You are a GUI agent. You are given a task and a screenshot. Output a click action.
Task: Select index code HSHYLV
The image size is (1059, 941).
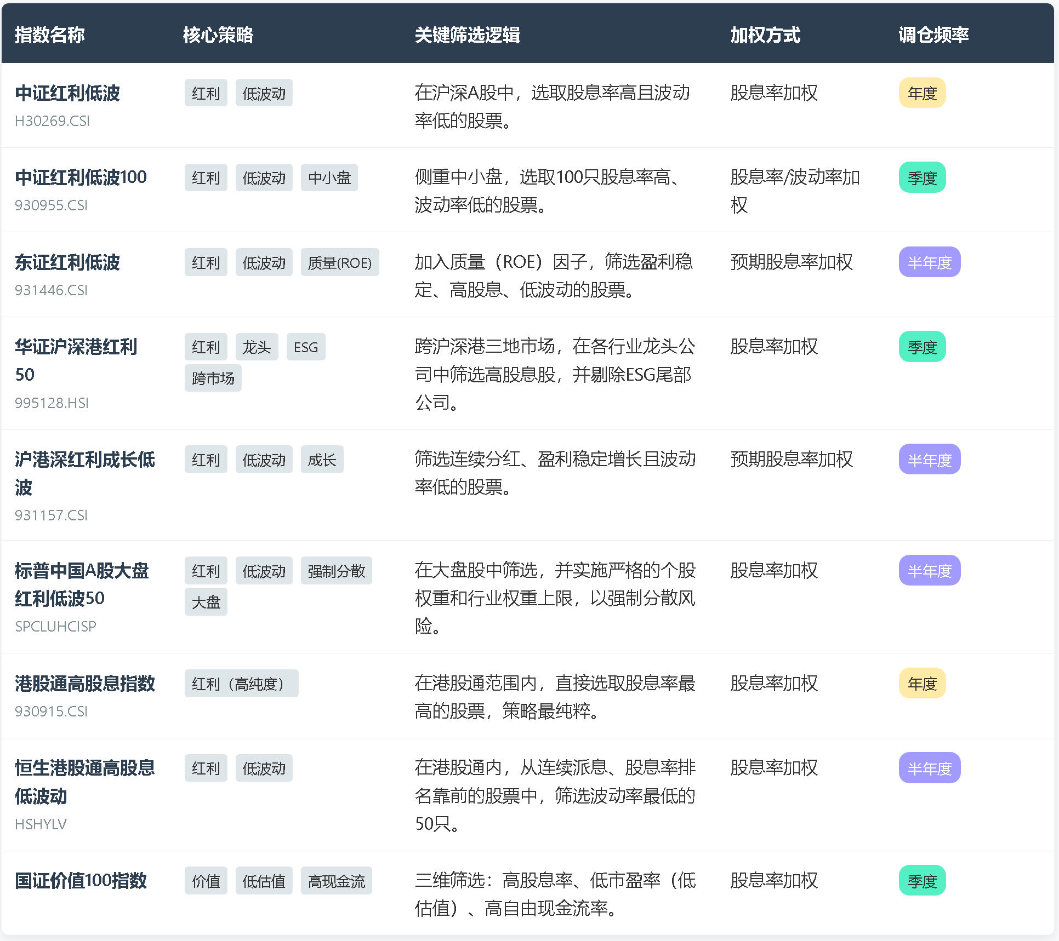(x=41, y=824)
